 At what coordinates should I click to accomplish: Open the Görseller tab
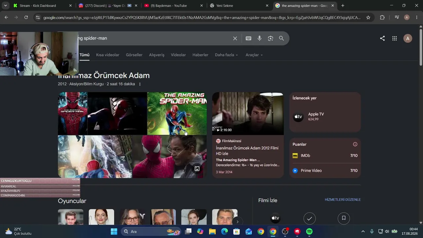(x=134, y=55)
